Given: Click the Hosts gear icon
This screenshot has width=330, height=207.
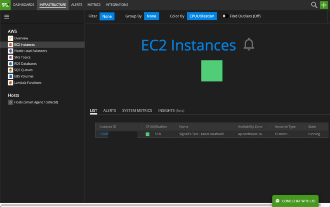Looking at the screenshot, I should tap(11, 102).
